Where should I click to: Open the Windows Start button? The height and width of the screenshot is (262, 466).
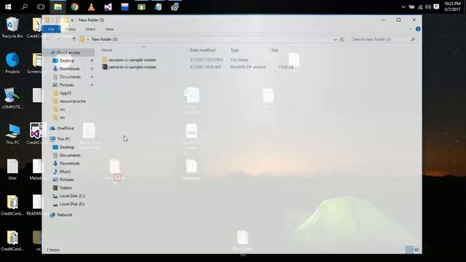tap(8, 7)
